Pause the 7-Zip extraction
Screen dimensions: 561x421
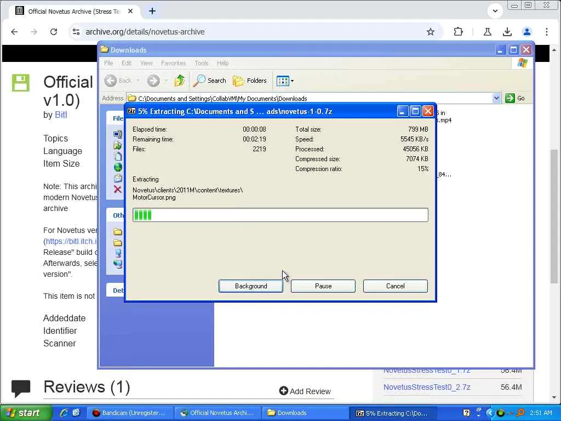[x=323, y=286]
